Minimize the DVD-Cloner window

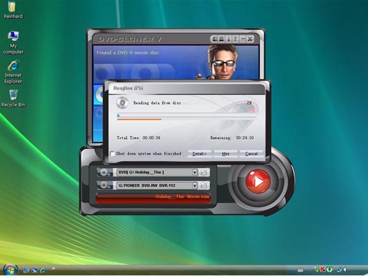pos(243,39)
